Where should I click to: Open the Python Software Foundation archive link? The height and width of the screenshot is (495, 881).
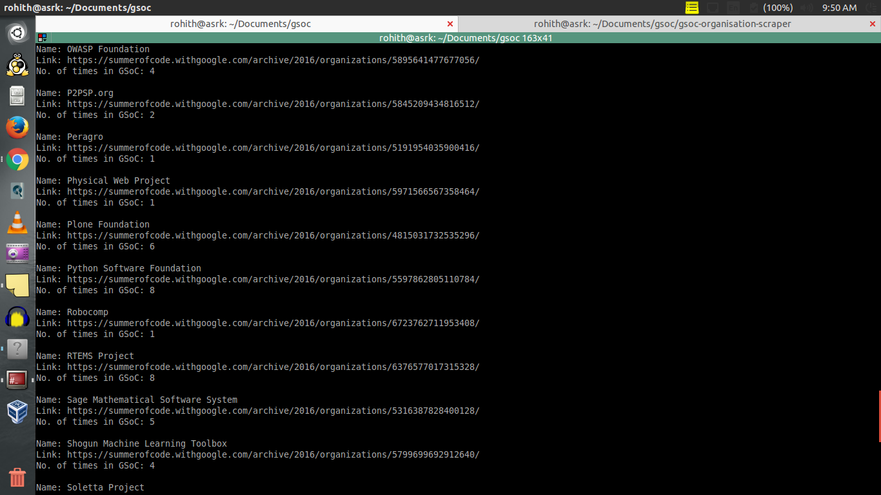[273, 279]
